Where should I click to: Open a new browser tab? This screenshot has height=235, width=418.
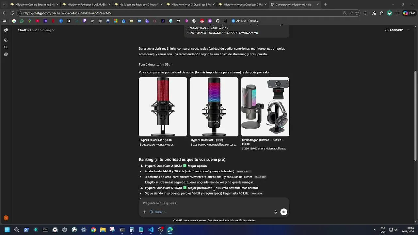pyautogui.click(x=325, y=5)
